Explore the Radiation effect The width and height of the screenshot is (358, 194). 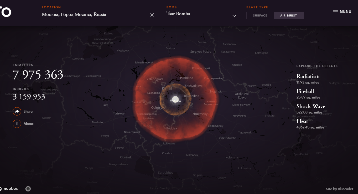308,76
